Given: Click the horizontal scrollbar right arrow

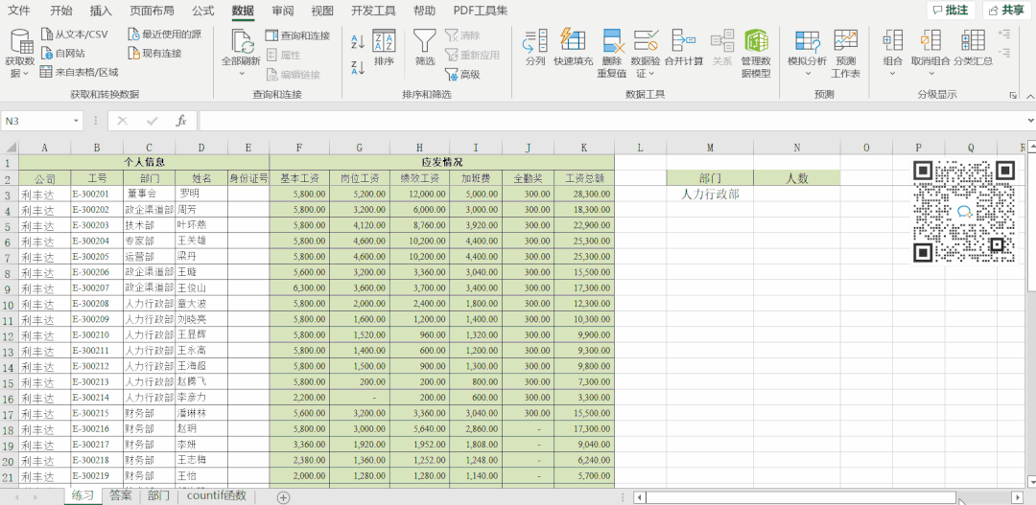Looking at the screenshot, I should point(1018,497).
